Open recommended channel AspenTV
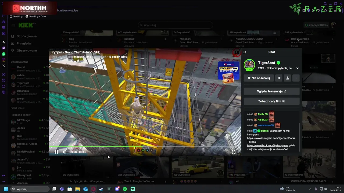 [30, 161]
